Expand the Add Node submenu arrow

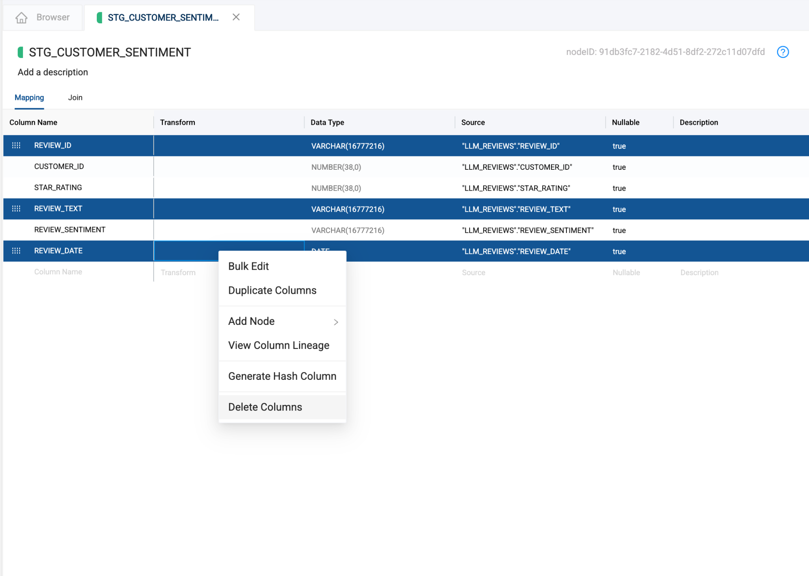pos(336,322)
